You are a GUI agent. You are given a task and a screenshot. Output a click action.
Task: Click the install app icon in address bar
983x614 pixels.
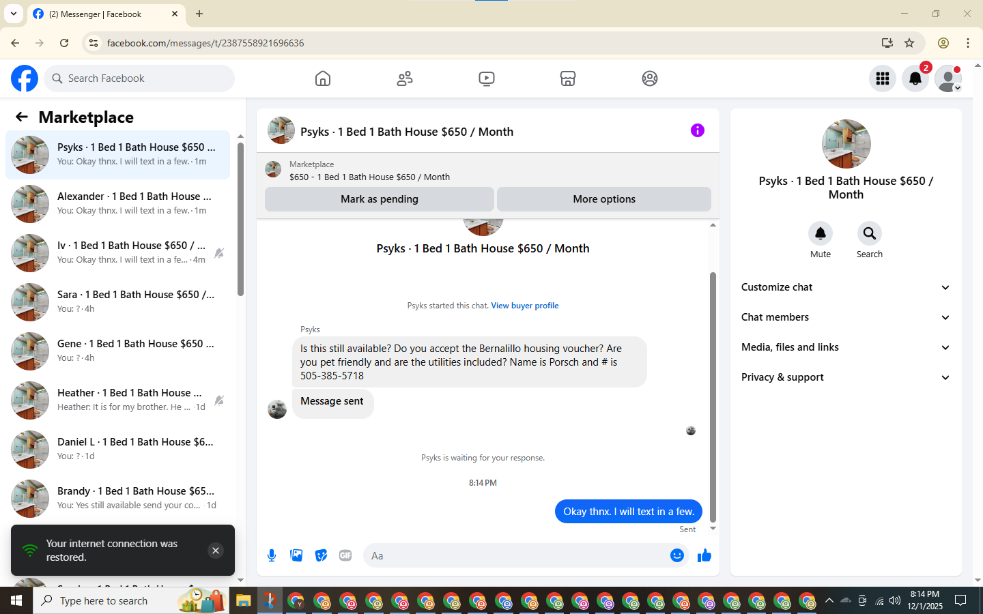(887, 43)
